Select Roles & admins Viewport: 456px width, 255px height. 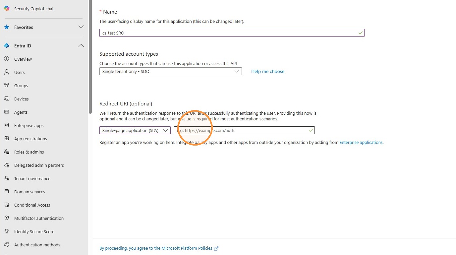[x=29, y=152]
